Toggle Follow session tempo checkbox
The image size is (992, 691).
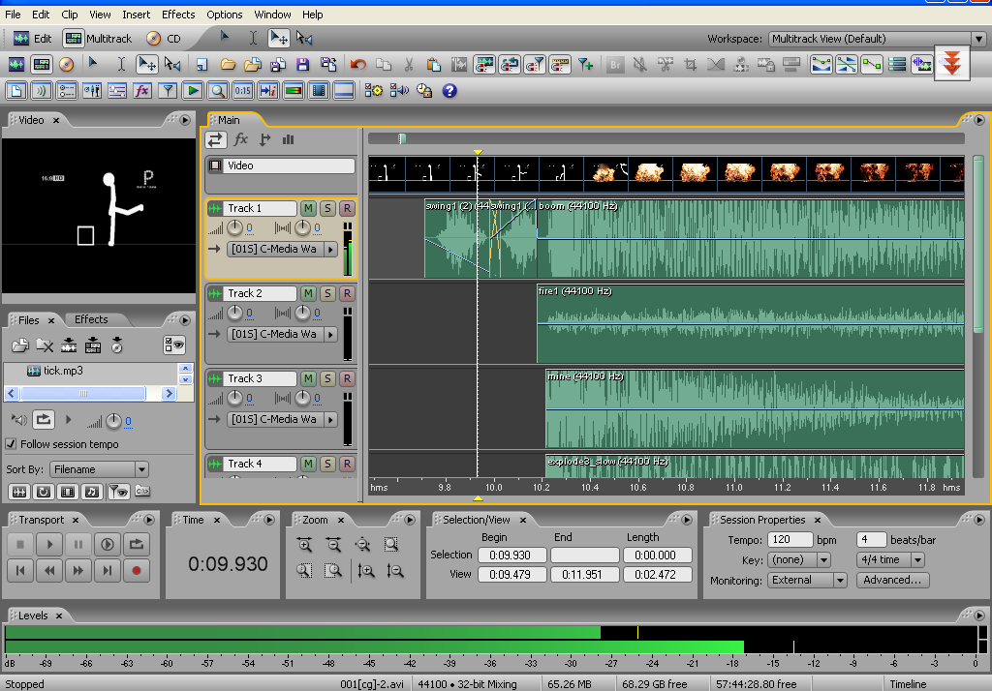click(x=12, y=444)
